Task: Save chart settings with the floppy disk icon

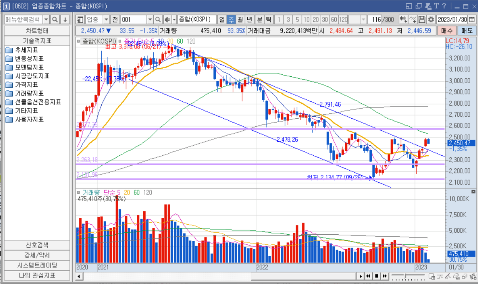Action: [x=422, y=20]
